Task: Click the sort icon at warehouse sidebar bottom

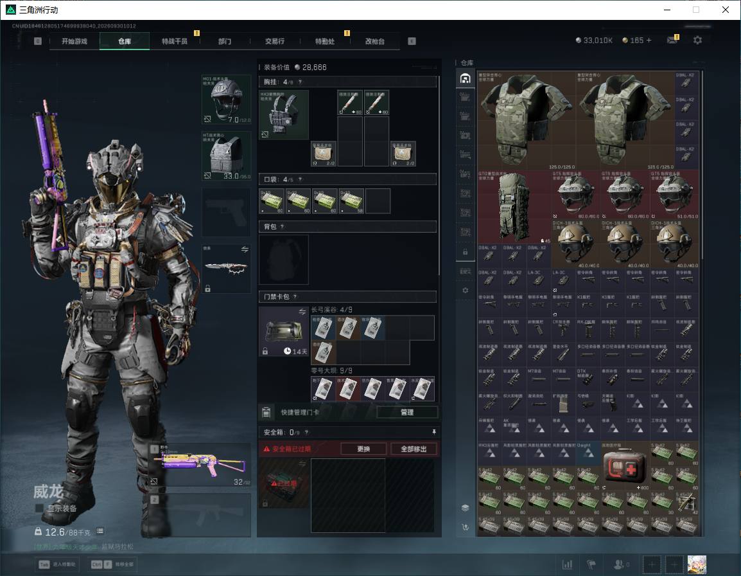Action: coord(465,526)
